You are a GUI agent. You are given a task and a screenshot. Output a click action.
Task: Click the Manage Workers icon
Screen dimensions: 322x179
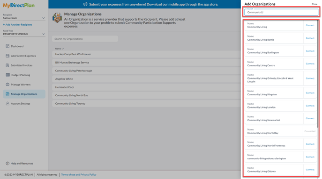pos(7,84)
